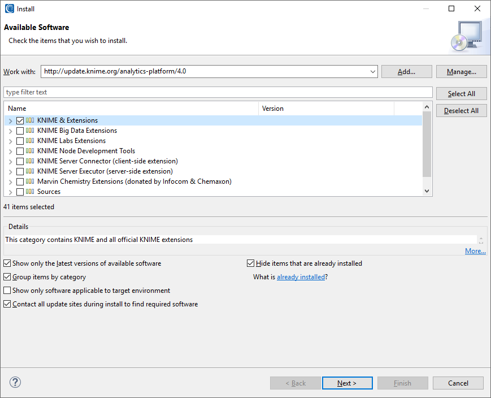Click the details description text area

pos(241,240)
